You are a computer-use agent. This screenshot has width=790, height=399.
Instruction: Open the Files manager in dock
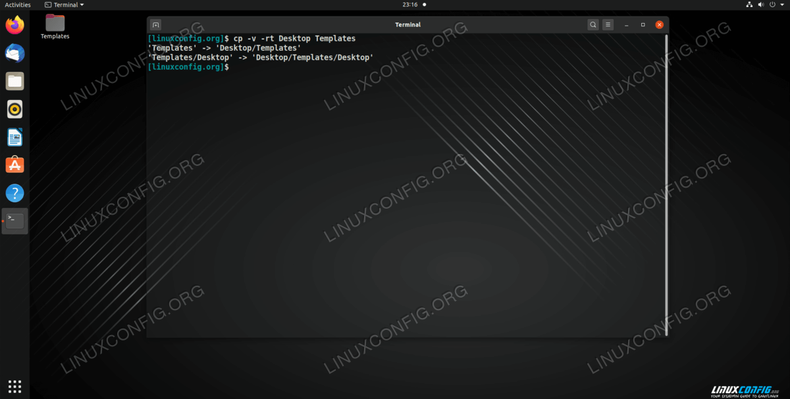coord(14,82)
